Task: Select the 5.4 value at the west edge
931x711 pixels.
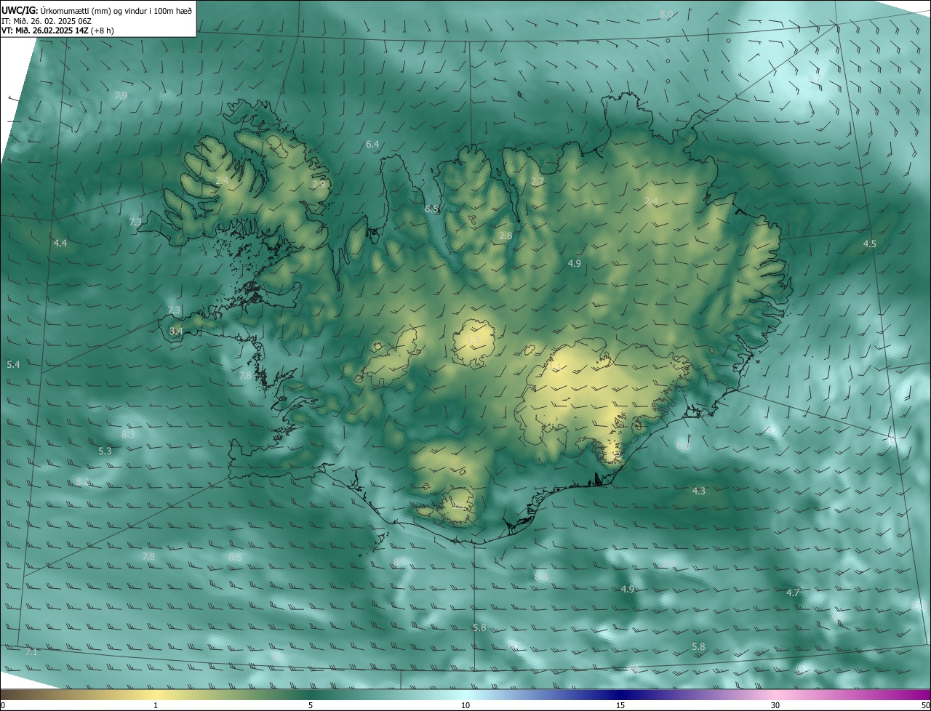Action: tap(13, 363)
